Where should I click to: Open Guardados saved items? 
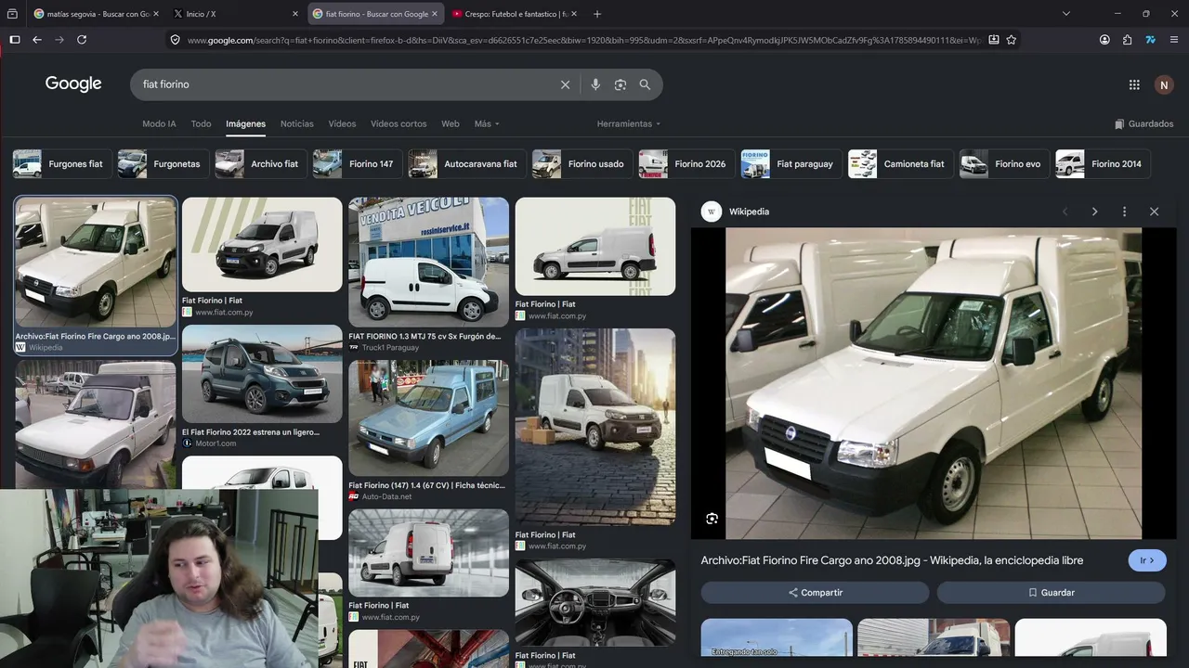click(1144, 123)
